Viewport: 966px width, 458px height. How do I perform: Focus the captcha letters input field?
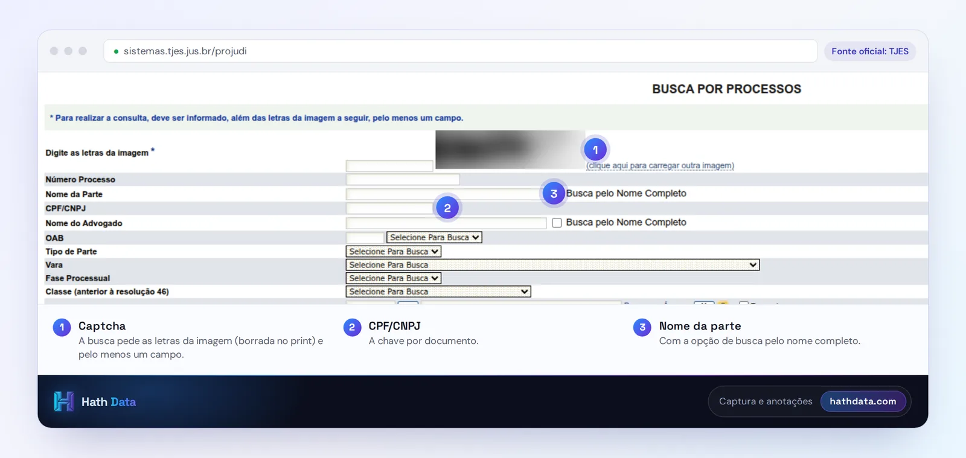pyautogui.click(x=389, y=166)
